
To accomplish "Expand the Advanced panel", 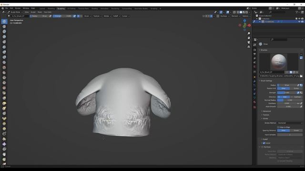I will [x=266, y=111].
